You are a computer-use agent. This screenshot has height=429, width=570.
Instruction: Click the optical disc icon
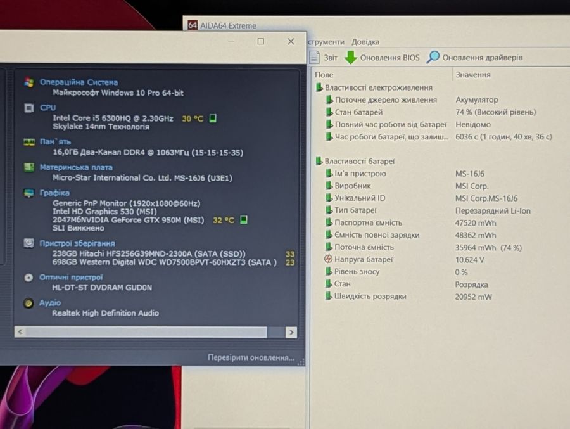[x=28, y=278]
